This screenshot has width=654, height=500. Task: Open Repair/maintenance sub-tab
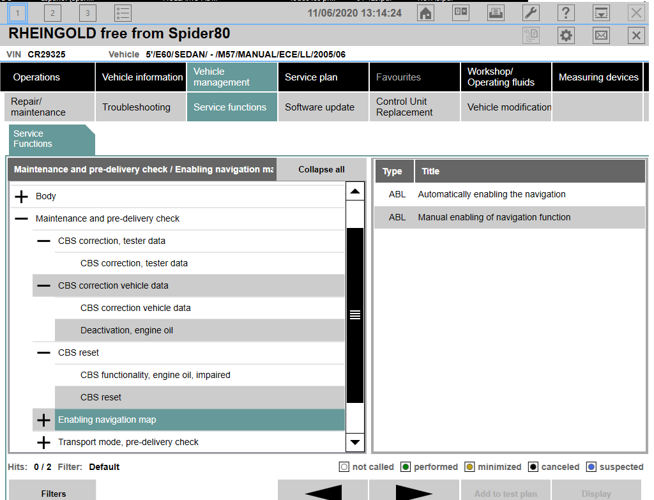pyautogui.click(x=50, y=107)
